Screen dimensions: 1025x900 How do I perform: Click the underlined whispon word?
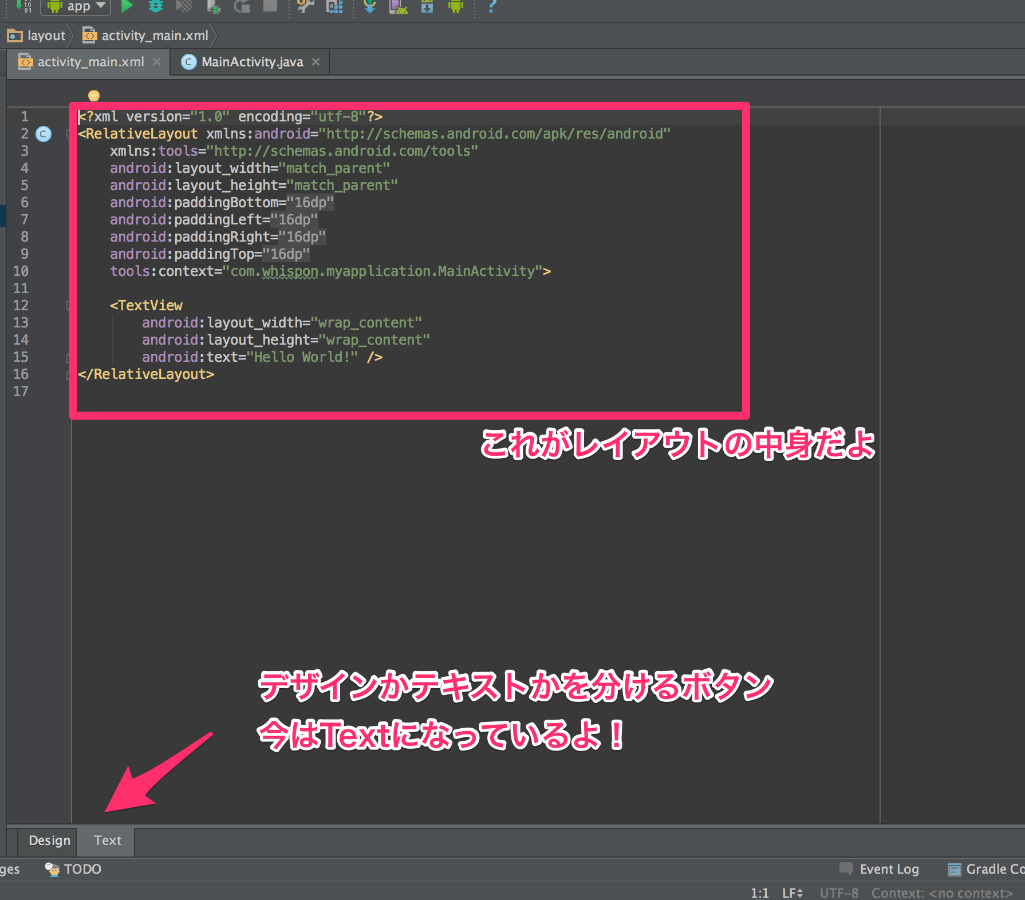[290, 271]
